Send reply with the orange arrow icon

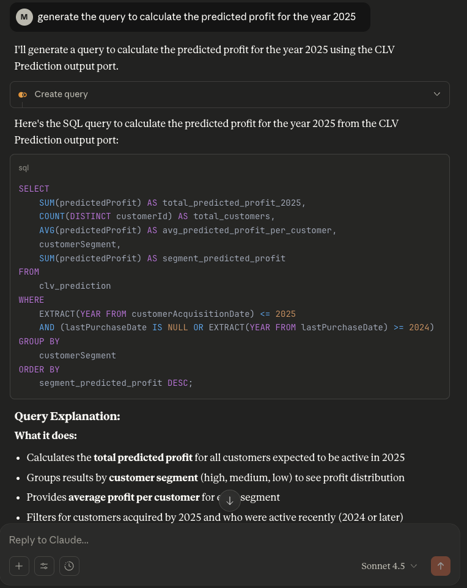[441, 566]
